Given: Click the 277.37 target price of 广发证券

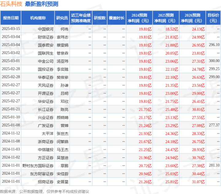Looking at the screenshot, I should [x=214, y=125].
